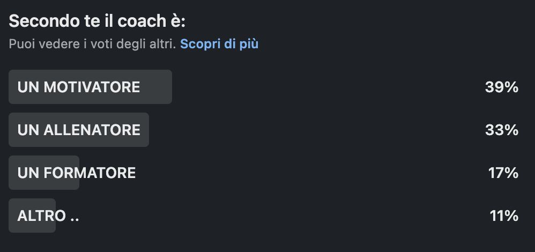This screenshot has height=252, width=535.
Task: Click the two dots after ALTRO
Action: point(75,220)
